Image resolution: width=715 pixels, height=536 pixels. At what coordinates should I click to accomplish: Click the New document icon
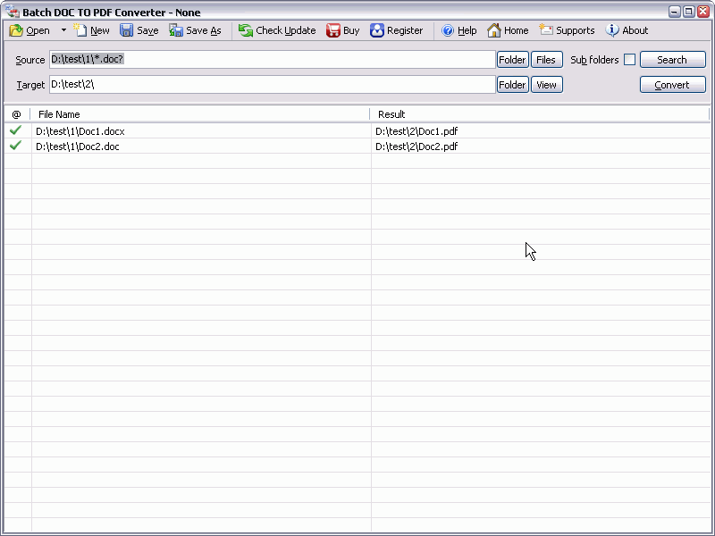point(81,30)
